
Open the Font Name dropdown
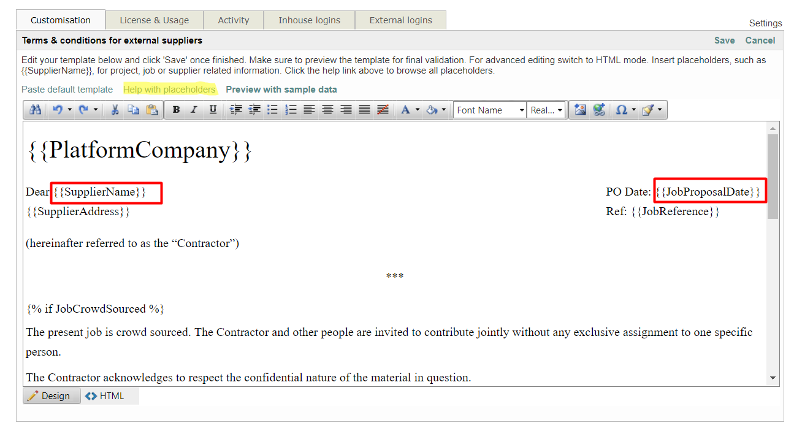click(x=490, y=110)
